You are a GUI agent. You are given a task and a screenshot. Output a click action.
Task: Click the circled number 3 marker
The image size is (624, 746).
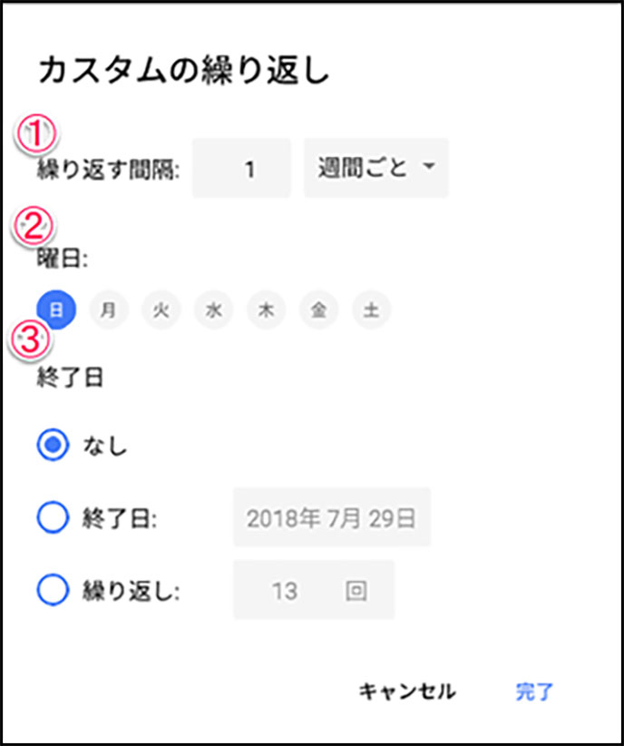pos(31,339)
